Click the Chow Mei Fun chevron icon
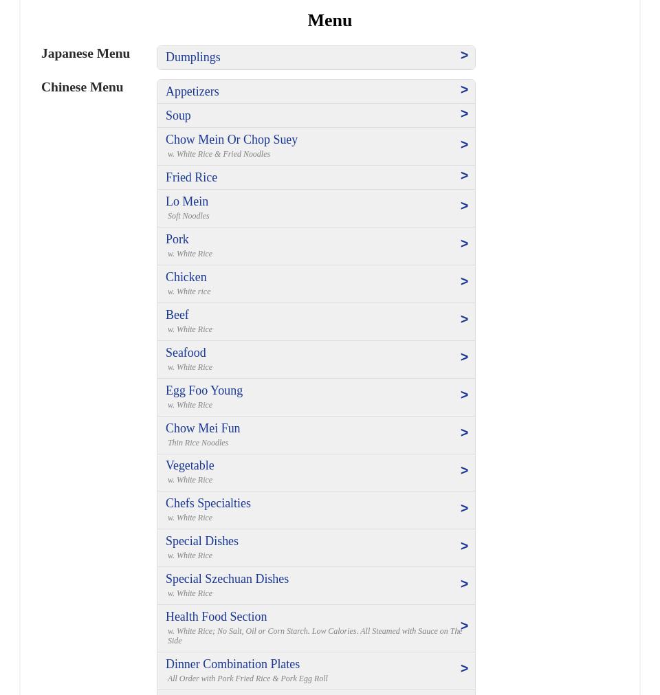 (x=464, y=433)
